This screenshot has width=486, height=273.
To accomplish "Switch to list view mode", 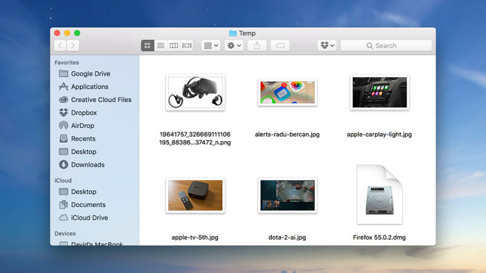I will click(160, 45).
